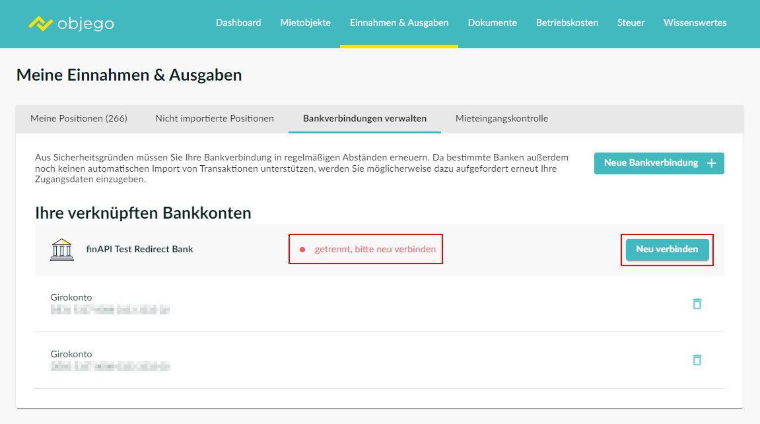Go to Wissenswertes
This screenshot has width=760, height=424.
(695, 22)
